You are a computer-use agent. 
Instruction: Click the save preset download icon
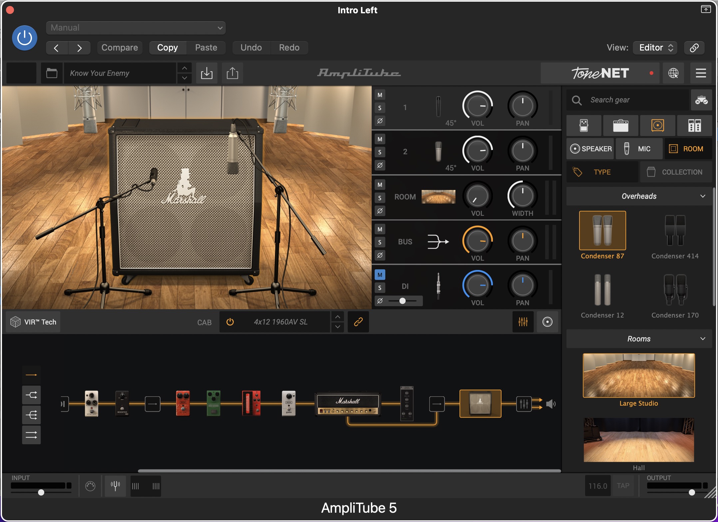point(206,73)
